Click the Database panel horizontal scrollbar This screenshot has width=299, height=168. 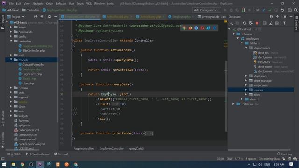(x=259, y=150)
